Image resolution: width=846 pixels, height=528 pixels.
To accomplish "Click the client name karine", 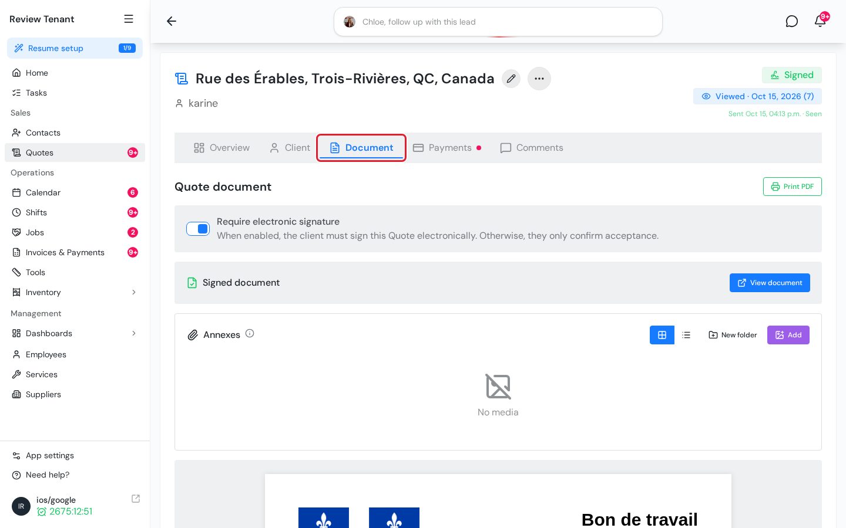I will pos(203,103).
